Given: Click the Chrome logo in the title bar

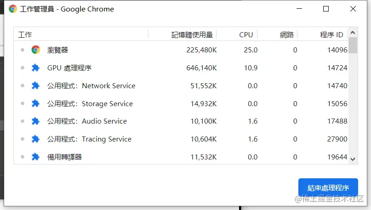Looking at the screenshot, I should click(x=13, y=9).
